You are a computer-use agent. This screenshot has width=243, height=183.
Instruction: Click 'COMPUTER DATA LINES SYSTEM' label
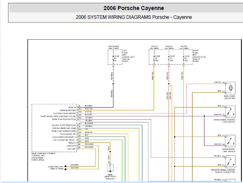tap(56, 168)
